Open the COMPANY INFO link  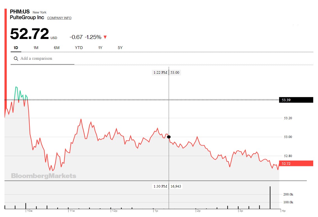pos(59,18)
